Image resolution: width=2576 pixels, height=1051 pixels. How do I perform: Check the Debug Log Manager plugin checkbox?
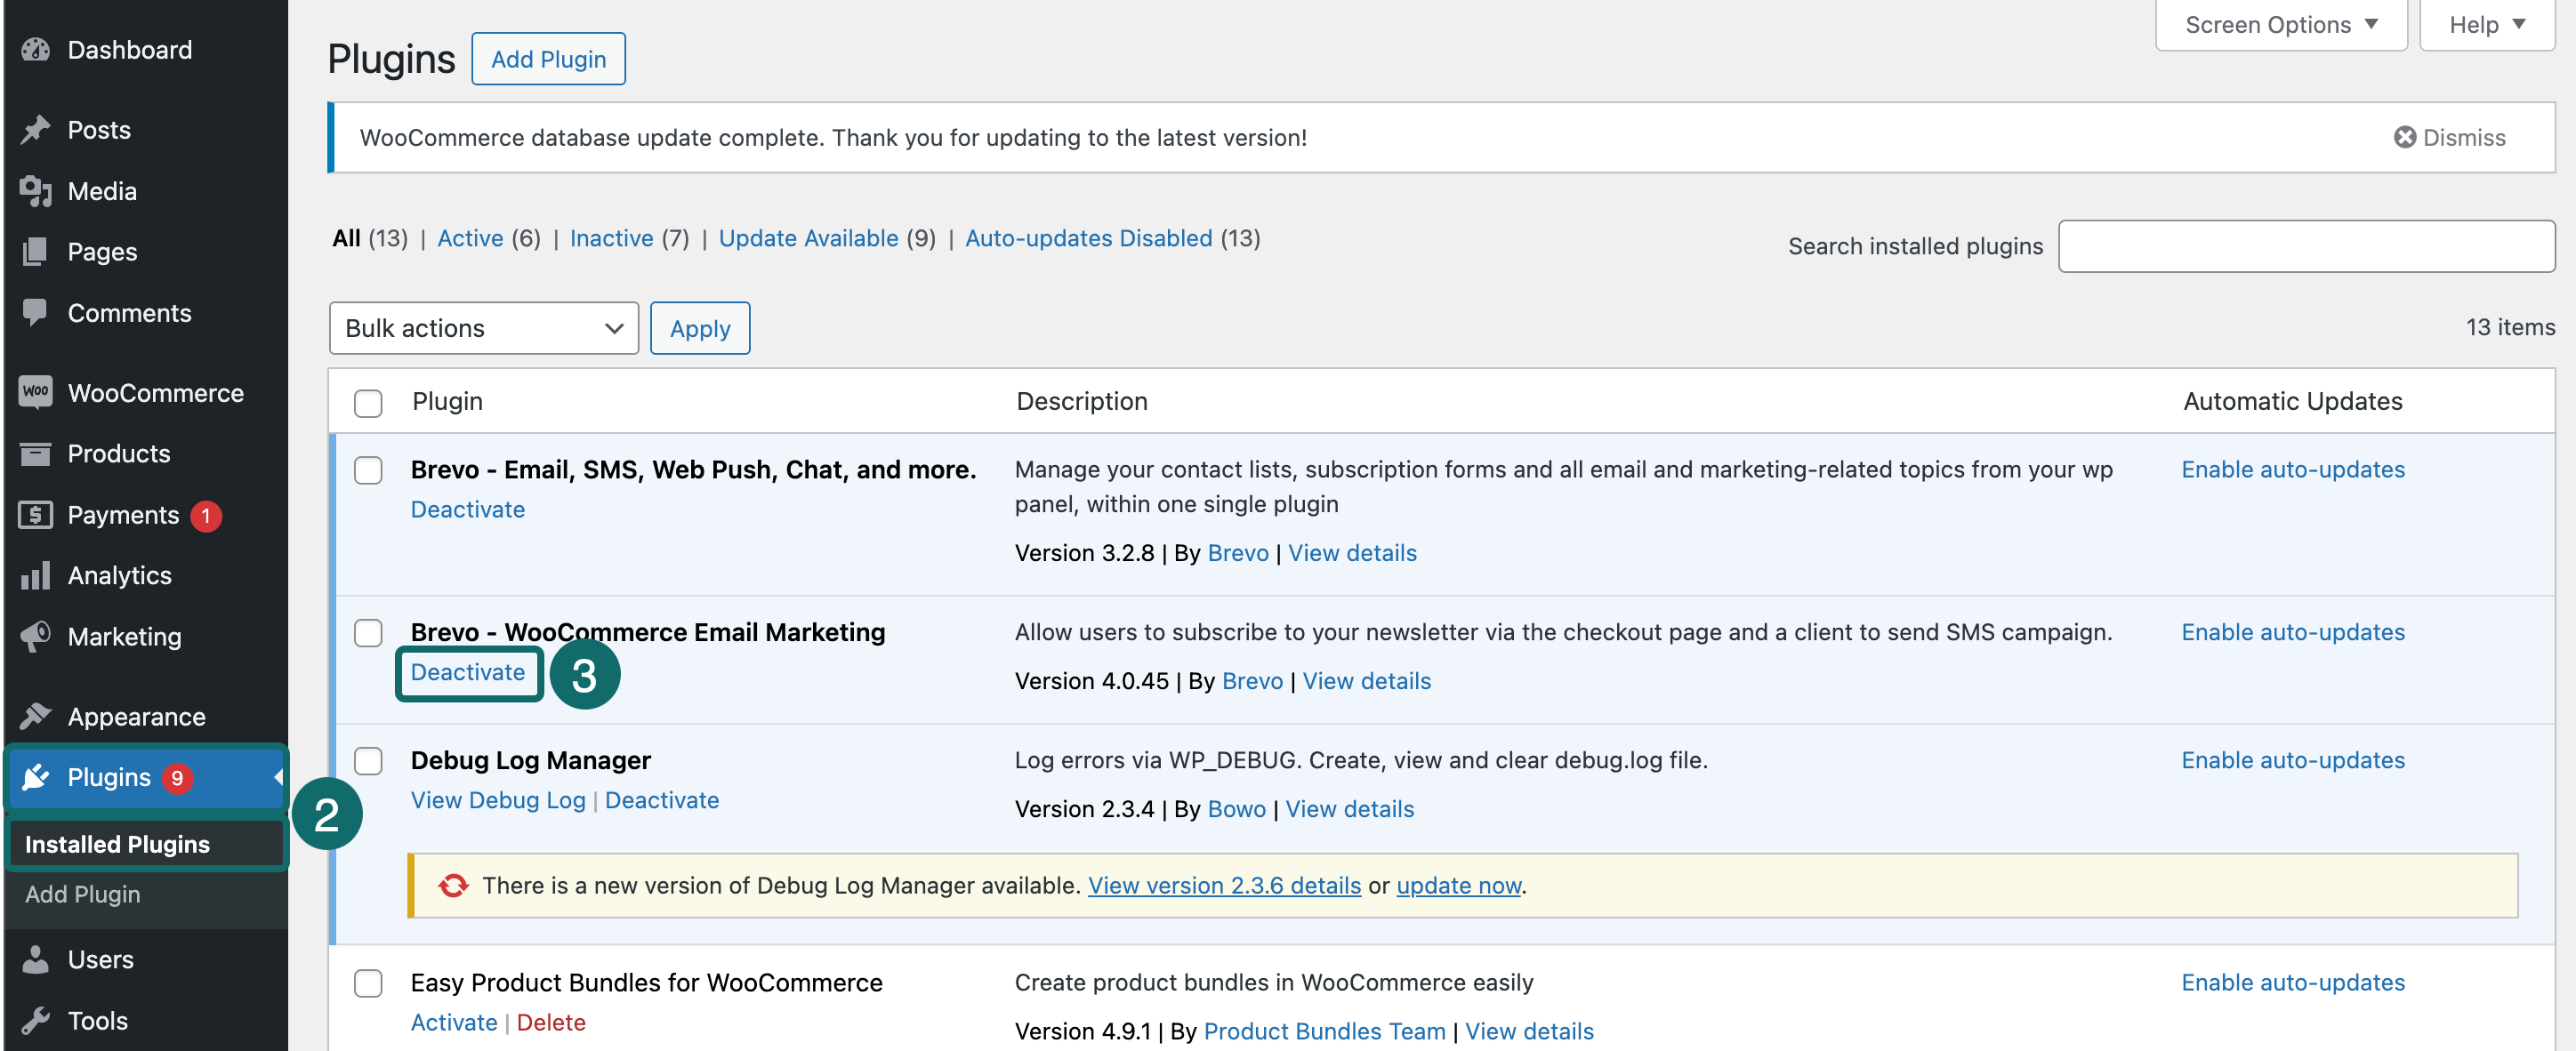click(x=368, y=761)
